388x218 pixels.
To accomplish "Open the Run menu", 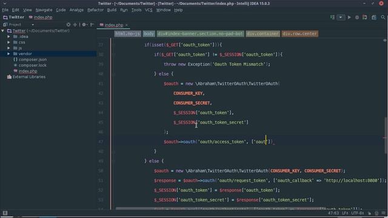I will coord(124,10).
